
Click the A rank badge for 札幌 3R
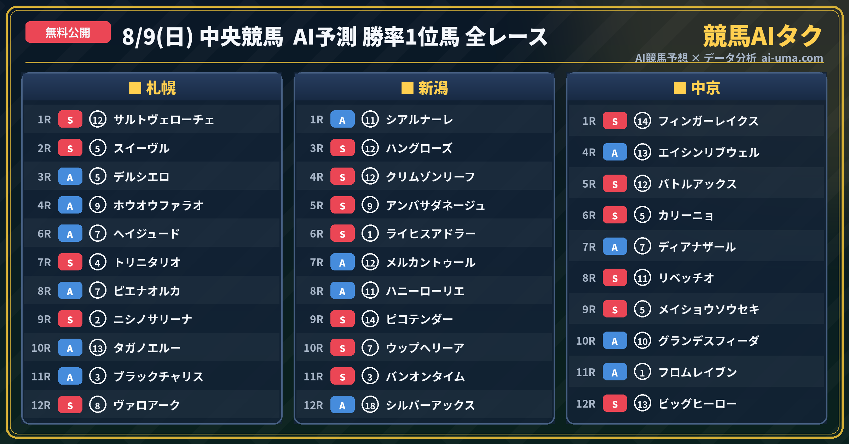(x=70, y=177)
